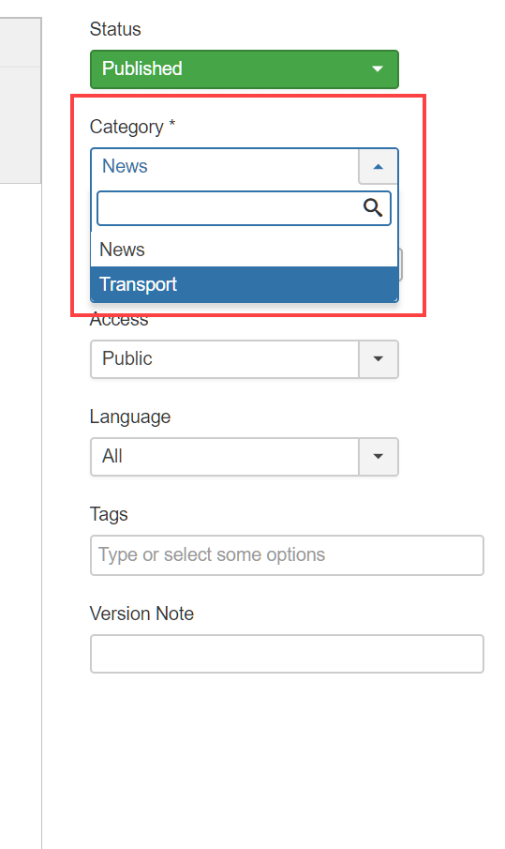
Task: Select the News option in the list
Action: coord(245,250)
